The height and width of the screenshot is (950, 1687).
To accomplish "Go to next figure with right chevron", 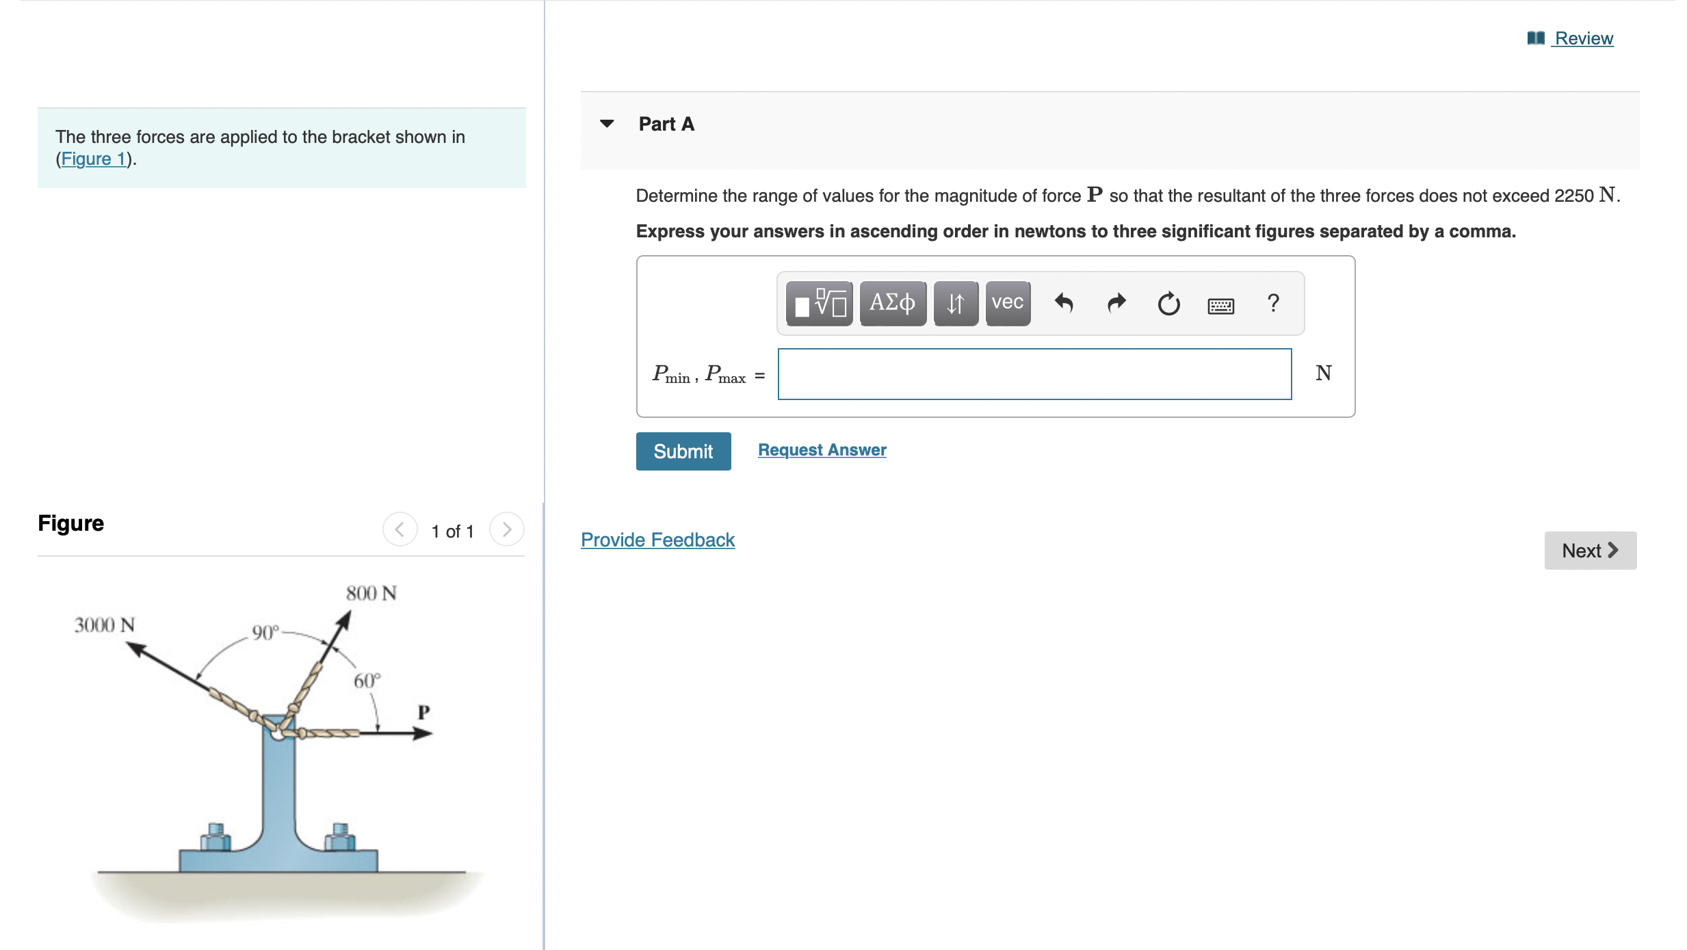I will point(506,529).
